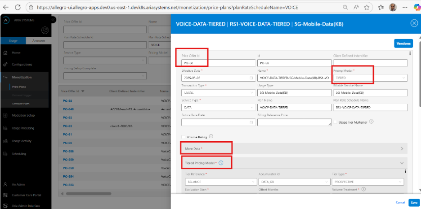The width and height of the screenshot is (421, 209).
Task: Open the Pricing Model dropdown
Action: (x=370, y=78)
